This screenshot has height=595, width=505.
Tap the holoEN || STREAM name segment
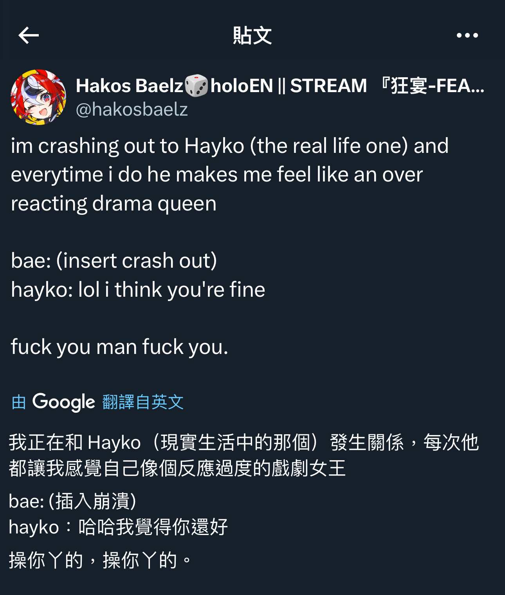click(x=289, y=86)
